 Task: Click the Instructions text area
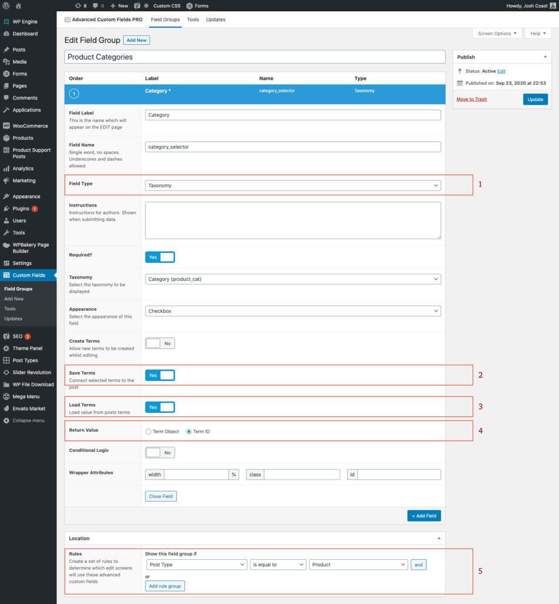click(293, 221)
